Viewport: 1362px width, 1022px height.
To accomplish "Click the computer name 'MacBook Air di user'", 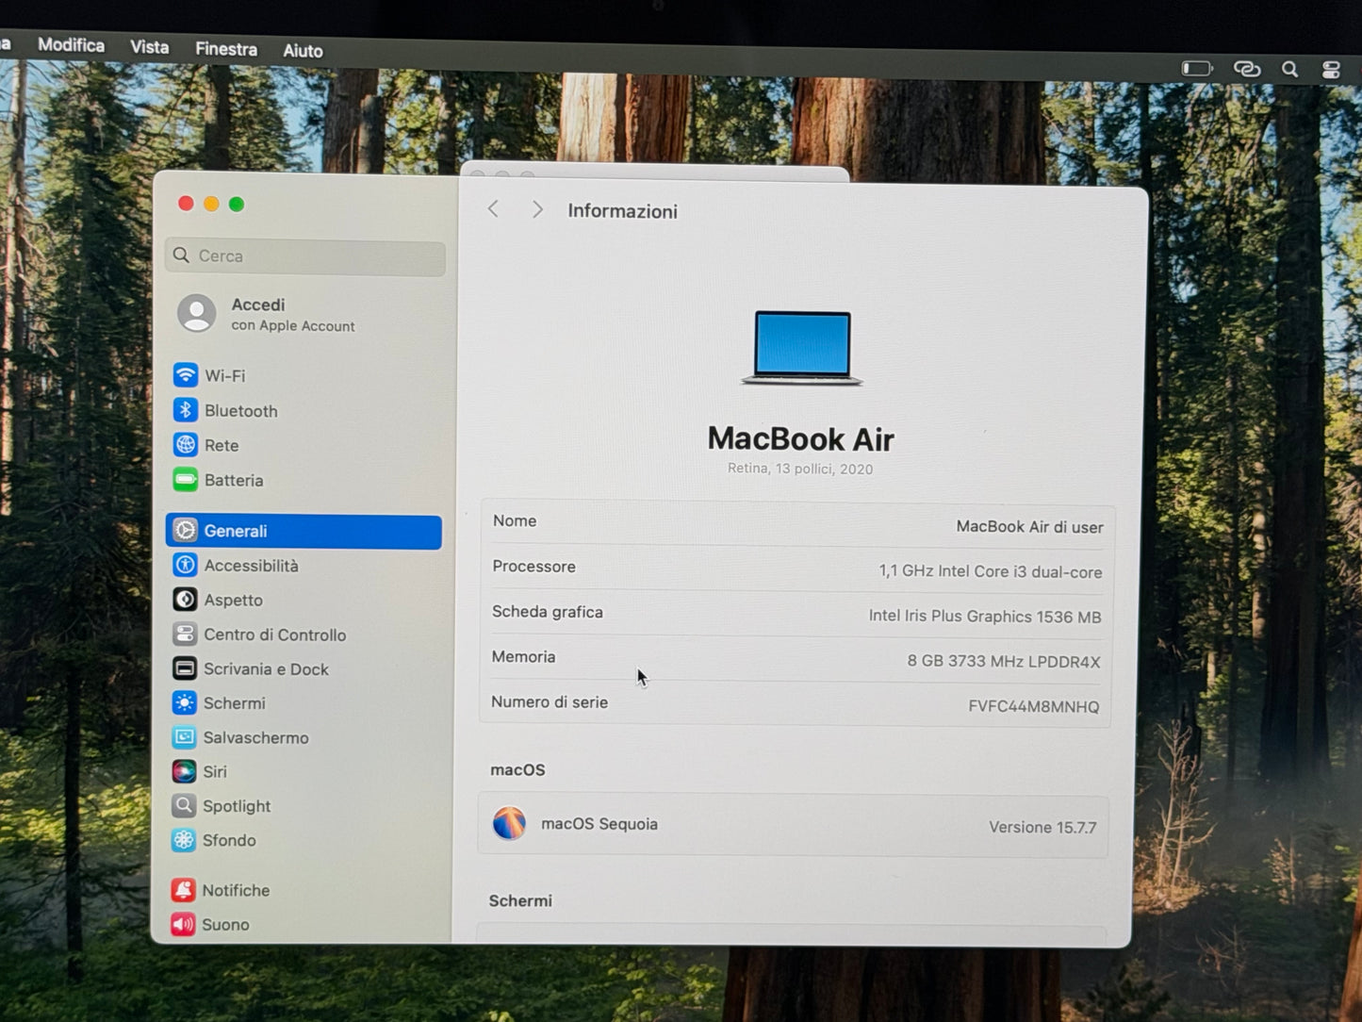I will [1029, 526].
